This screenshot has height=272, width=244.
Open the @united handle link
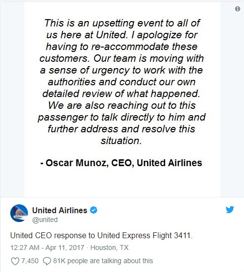[x=45, y=220]
